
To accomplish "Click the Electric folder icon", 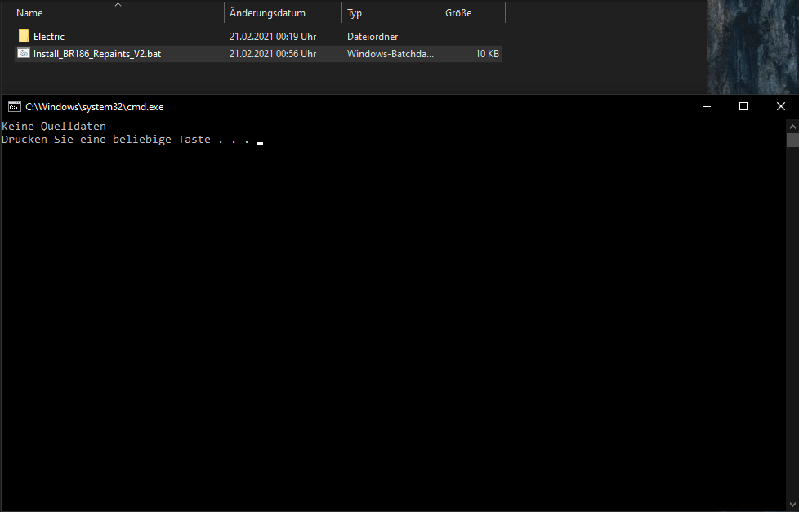I will [24, 37].
